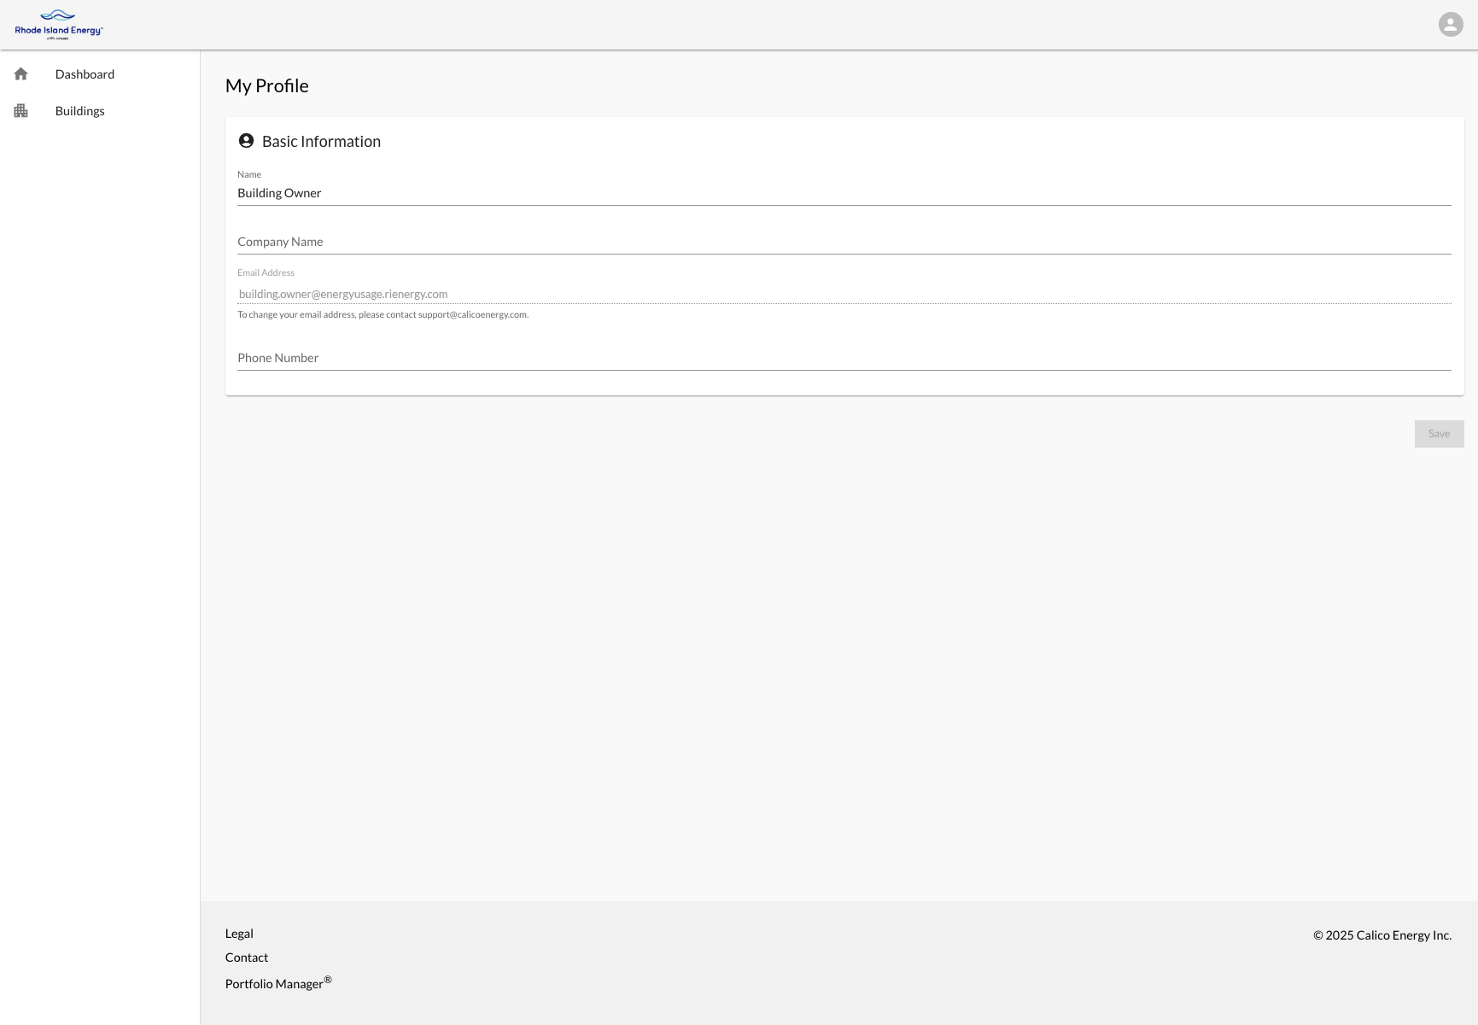Image resolution: width=1478 pixels, height=1025 pixels.
Task: Click the small Email Address label
Action: click(266, 272)
